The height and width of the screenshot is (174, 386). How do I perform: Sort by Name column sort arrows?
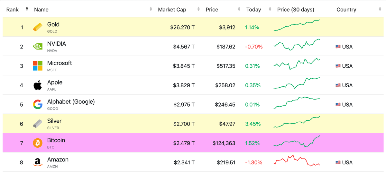click(x=151, y=9)
